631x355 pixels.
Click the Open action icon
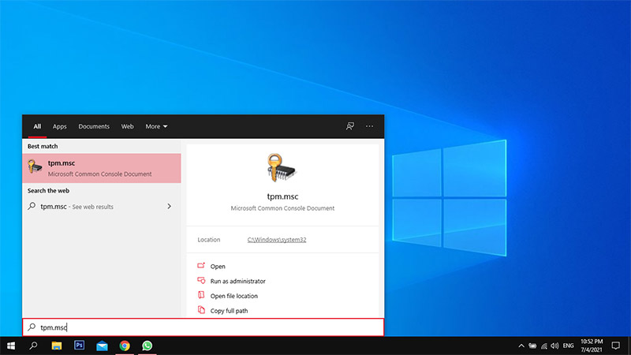[x=201, y=266]
